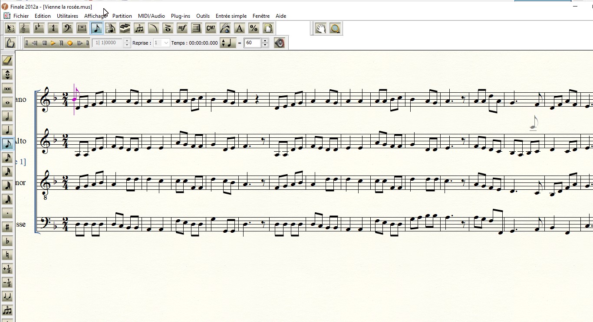Open the Reprise dropdown

click(166, 43)
